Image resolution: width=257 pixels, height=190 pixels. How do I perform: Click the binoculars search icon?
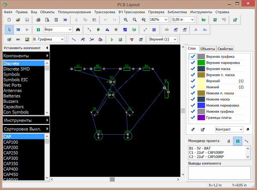pos(78,30)
